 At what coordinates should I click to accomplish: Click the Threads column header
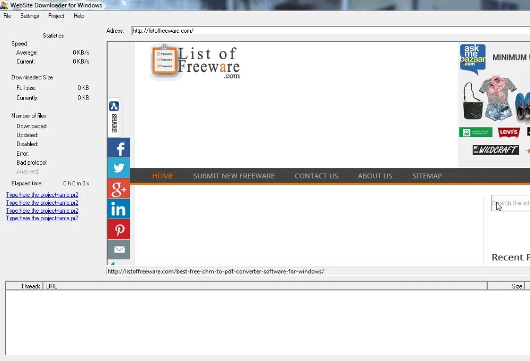coord(24,286)
